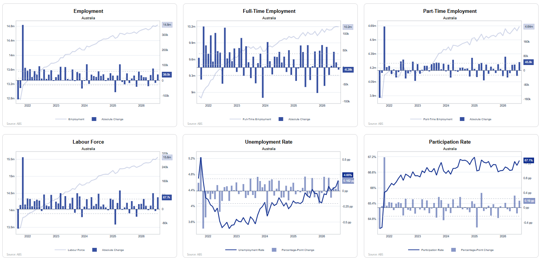Toggle Percentage-Point Change legend in Participation Rate chart
542x260 pixels.
click(x=472, y=250)
